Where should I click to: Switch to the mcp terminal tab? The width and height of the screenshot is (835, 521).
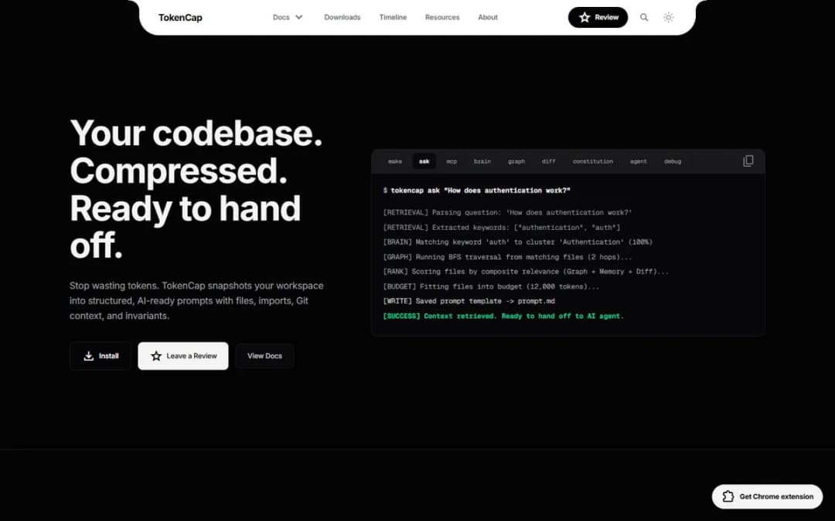tap(452, 161)
